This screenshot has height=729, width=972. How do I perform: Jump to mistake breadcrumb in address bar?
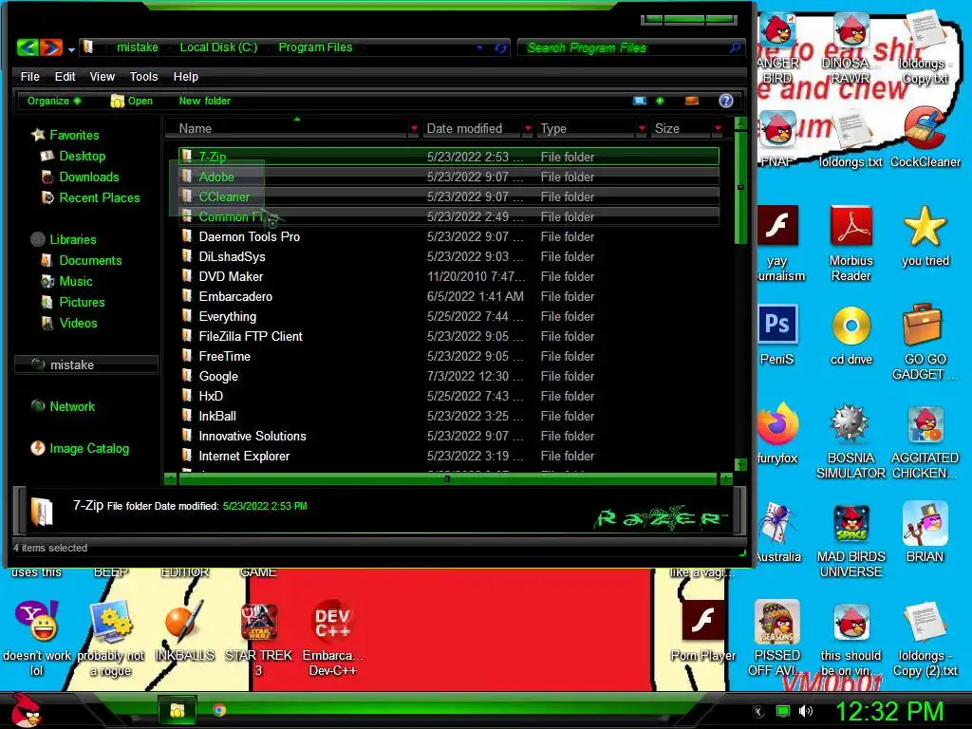[x=137, y=47]
